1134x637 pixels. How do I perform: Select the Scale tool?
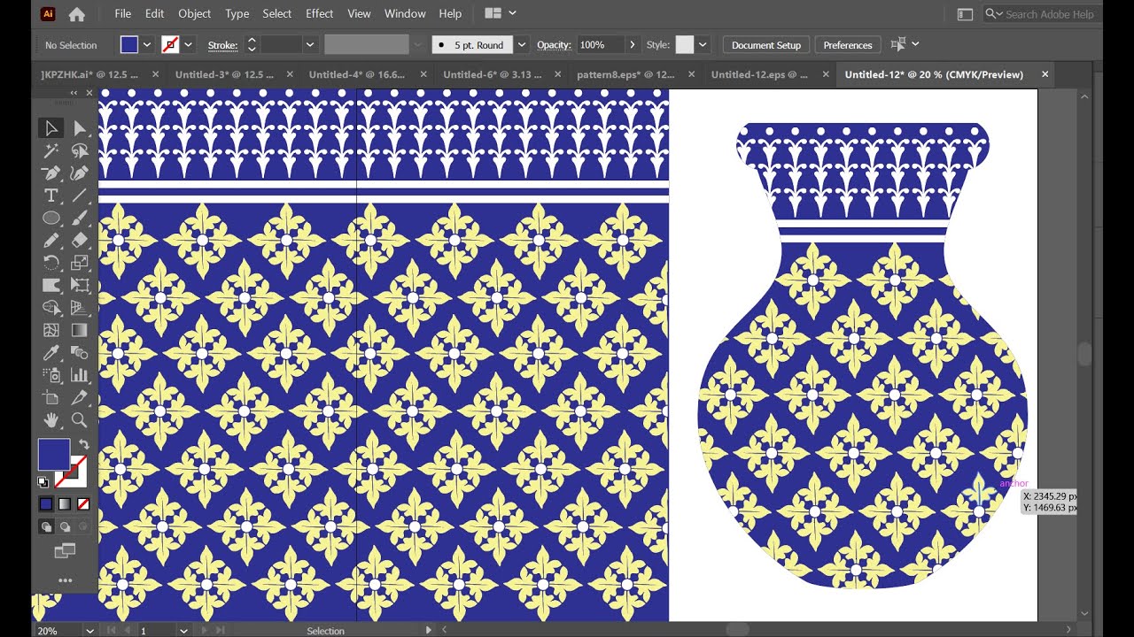80,263
